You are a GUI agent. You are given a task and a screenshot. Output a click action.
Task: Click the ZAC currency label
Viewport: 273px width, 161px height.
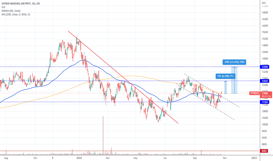tap(264, 3)
